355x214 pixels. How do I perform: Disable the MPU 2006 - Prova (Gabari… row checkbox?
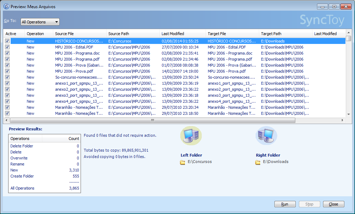coord(7,65)
